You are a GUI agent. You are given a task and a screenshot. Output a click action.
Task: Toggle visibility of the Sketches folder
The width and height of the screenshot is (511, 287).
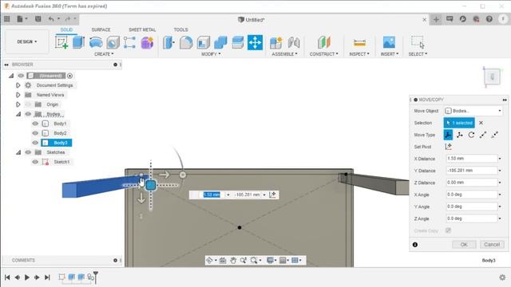pos(28,152)
